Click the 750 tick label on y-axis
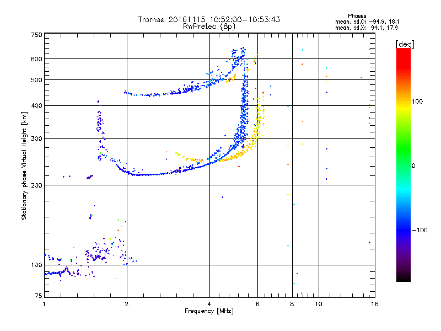The image size is (441, 331). [37, 35]
